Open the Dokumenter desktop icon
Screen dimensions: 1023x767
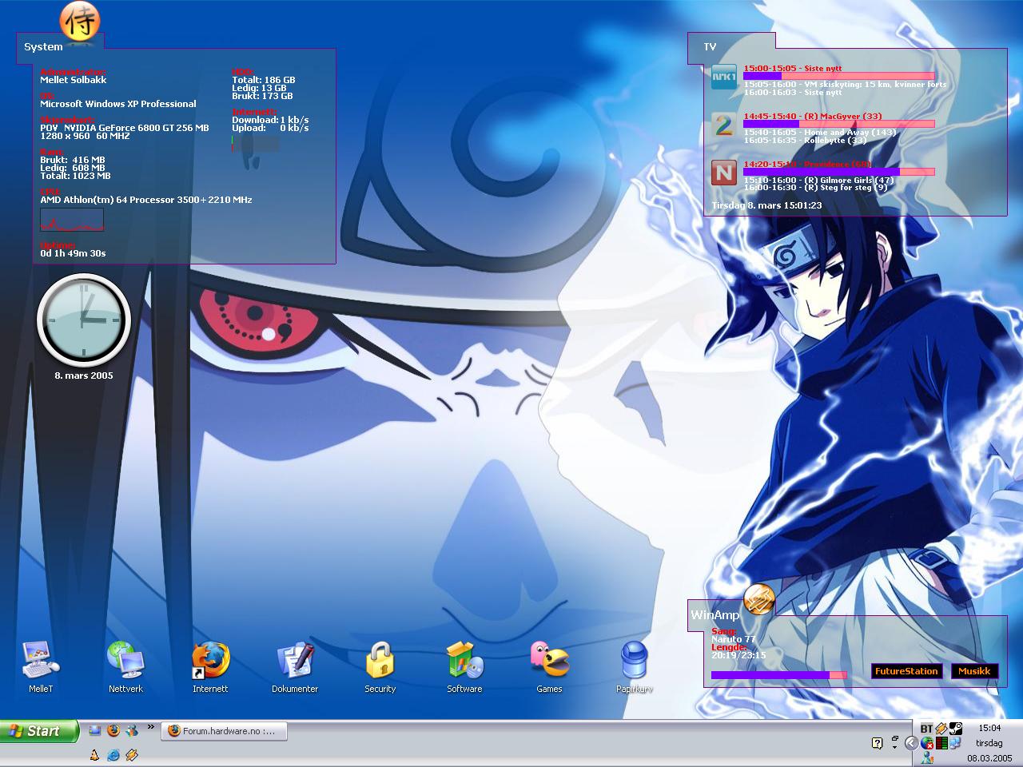(295, 667)
